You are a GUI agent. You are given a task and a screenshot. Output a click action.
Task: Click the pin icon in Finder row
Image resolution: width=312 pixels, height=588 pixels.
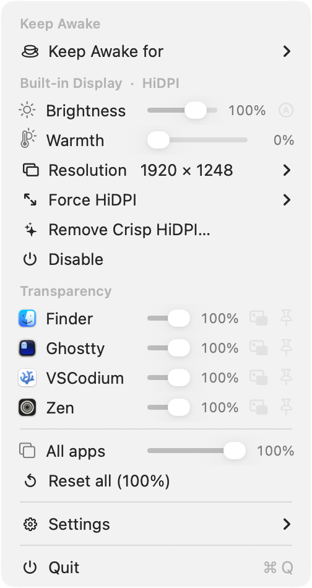tap(286, 318)
